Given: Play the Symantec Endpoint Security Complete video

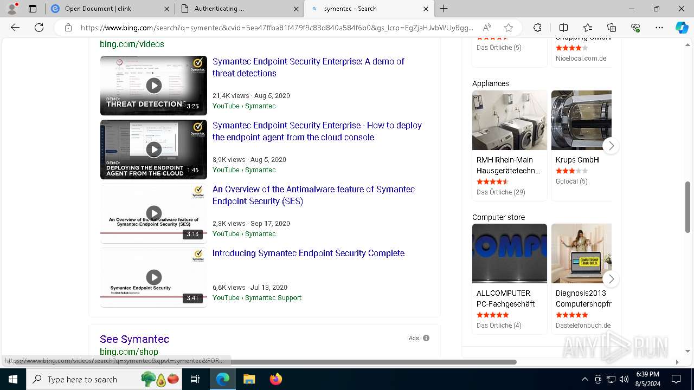Looking at the screenshot, I should point(153,277).
